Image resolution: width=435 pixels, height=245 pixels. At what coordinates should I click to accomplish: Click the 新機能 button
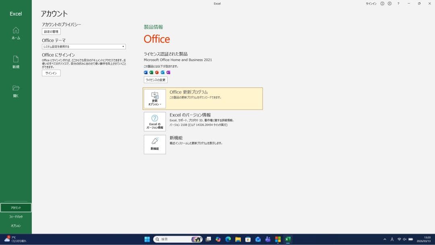(x=155, y=145)
